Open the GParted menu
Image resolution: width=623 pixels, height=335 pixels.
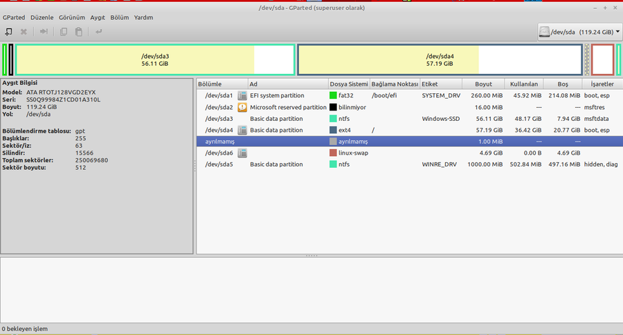(14, 17)
